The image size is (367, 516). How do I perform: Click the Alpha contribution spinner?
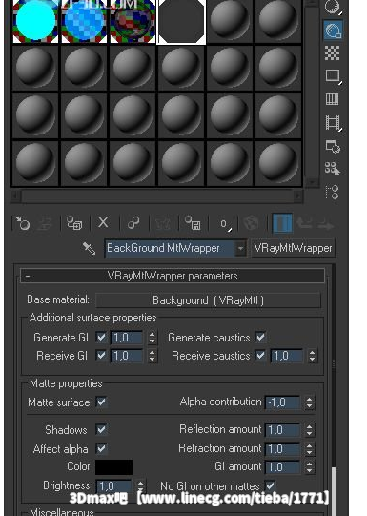click(309, 402)
